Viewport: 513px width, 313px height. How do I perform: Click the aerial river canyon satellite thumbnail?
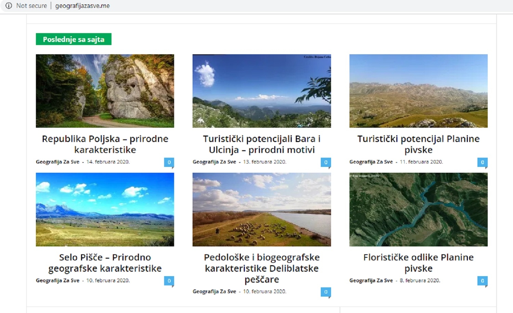418,209
